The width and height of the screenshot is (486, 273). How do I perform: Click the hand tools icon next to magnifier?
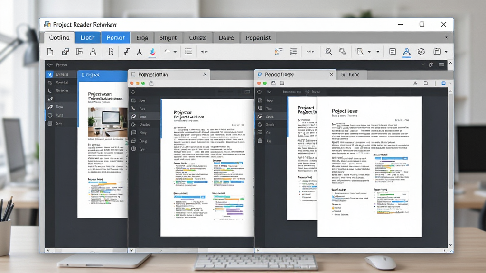coord(342,52)
